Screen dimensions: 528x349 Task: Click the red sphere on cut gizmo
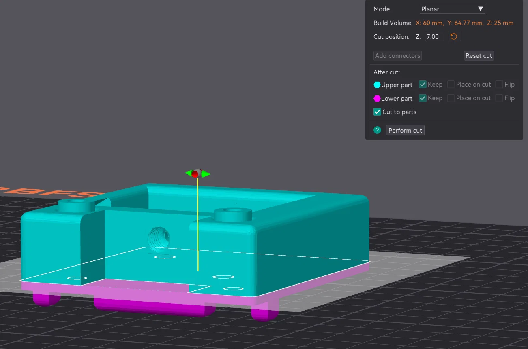click(195, 174)
